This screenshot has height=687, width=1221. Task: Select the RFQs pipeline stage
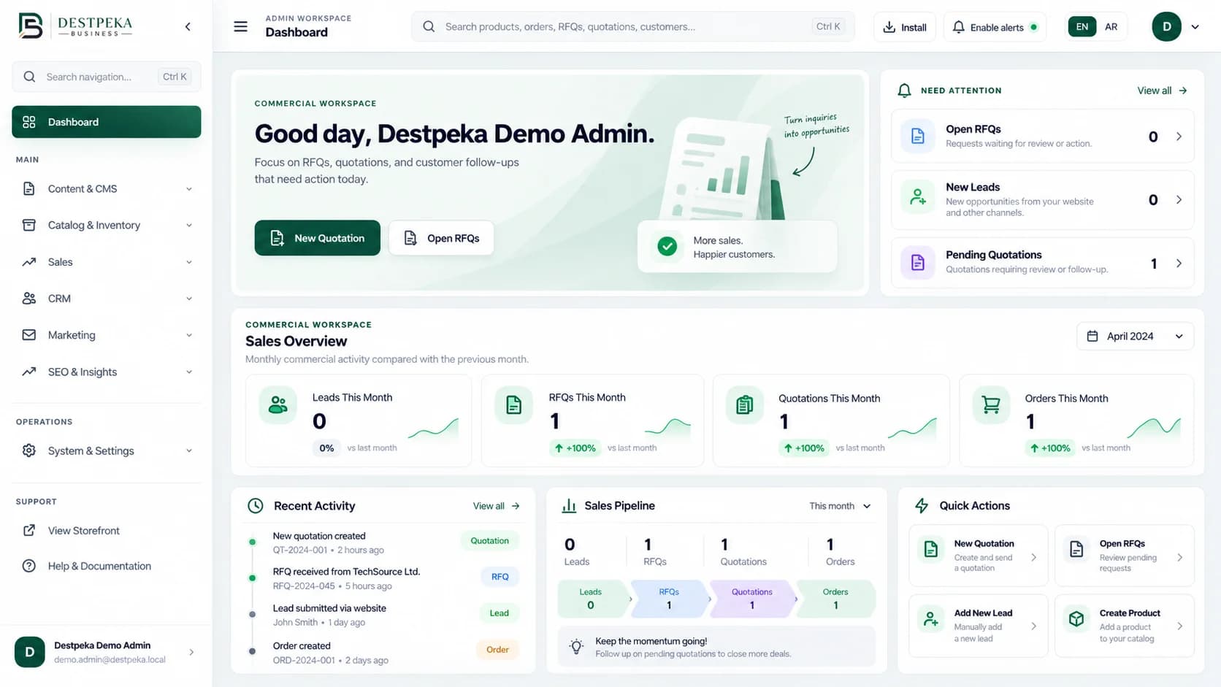pyautogui.click(x=669, y=599)
